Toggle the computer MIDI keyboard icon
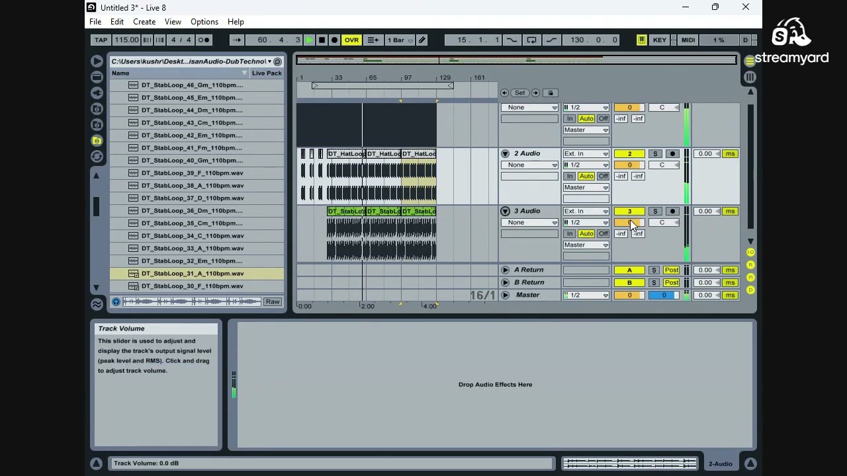The image size is (847, 476). 641,40
